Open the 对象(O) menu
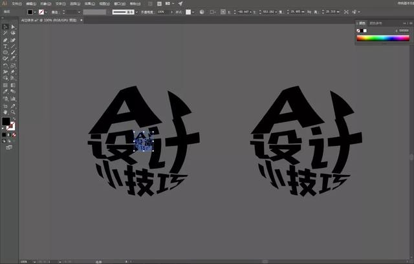 coord(46,4)
